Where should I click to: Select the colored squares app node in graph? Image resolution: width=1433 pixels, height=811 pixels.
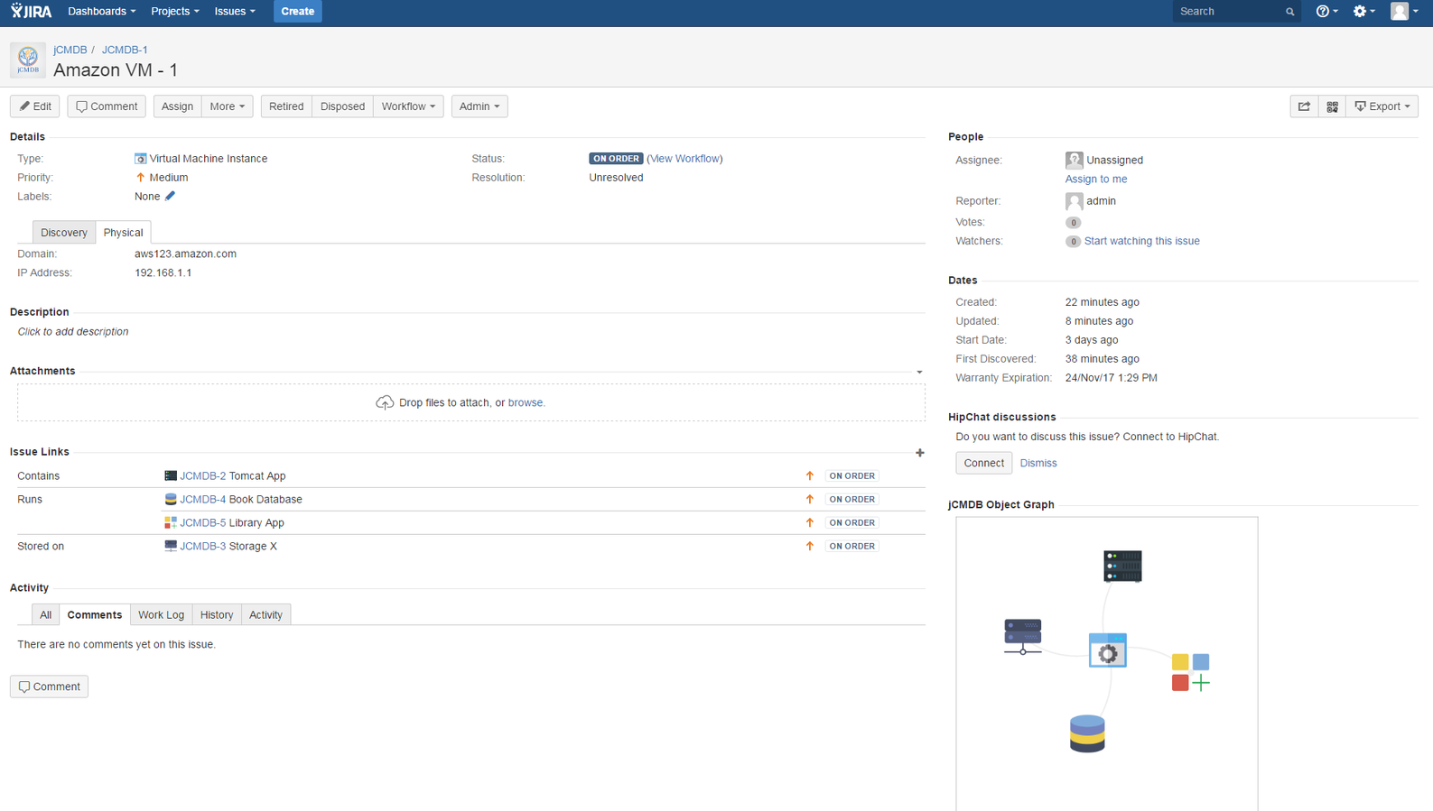click(1191, 673)
